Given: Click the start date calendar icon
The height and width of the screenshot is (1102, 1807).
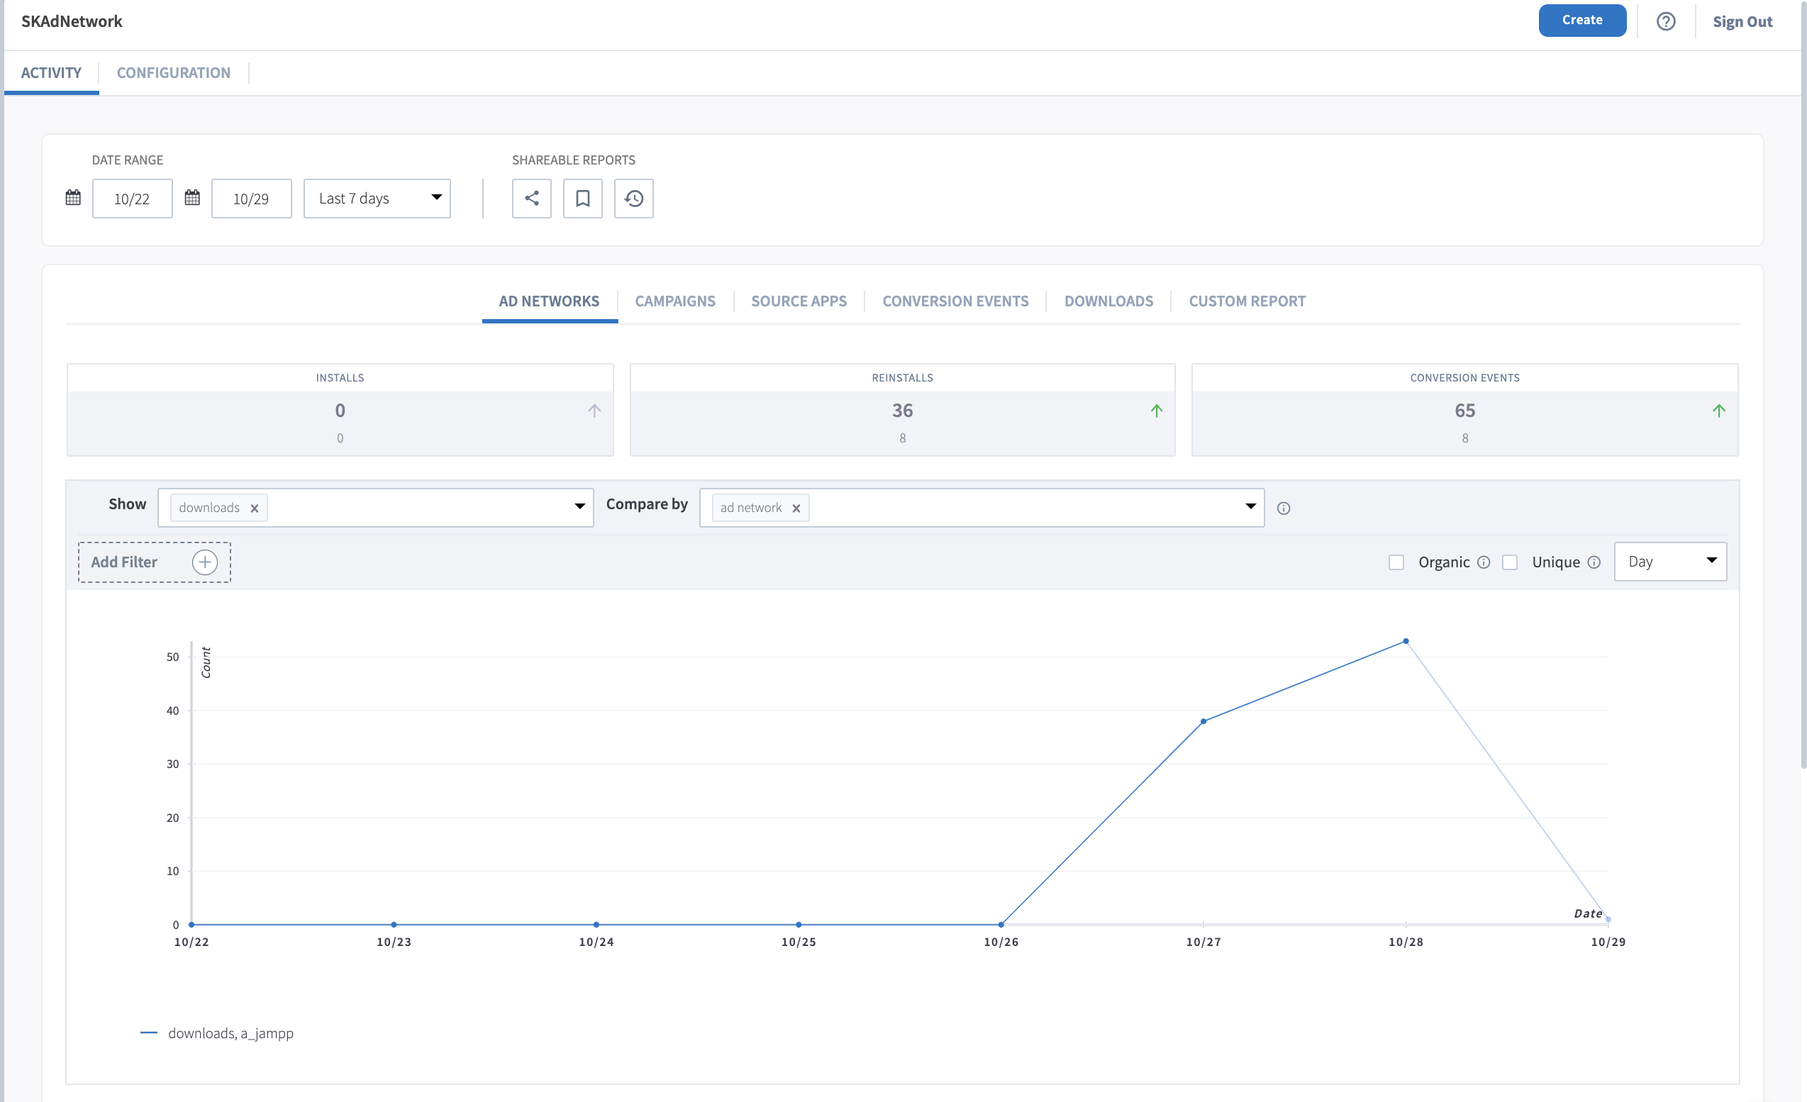Looking at the screenshot, I should [x=73, y=198].
